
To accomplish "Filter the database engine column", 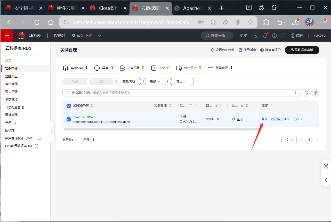I will [x=216, y=105].
